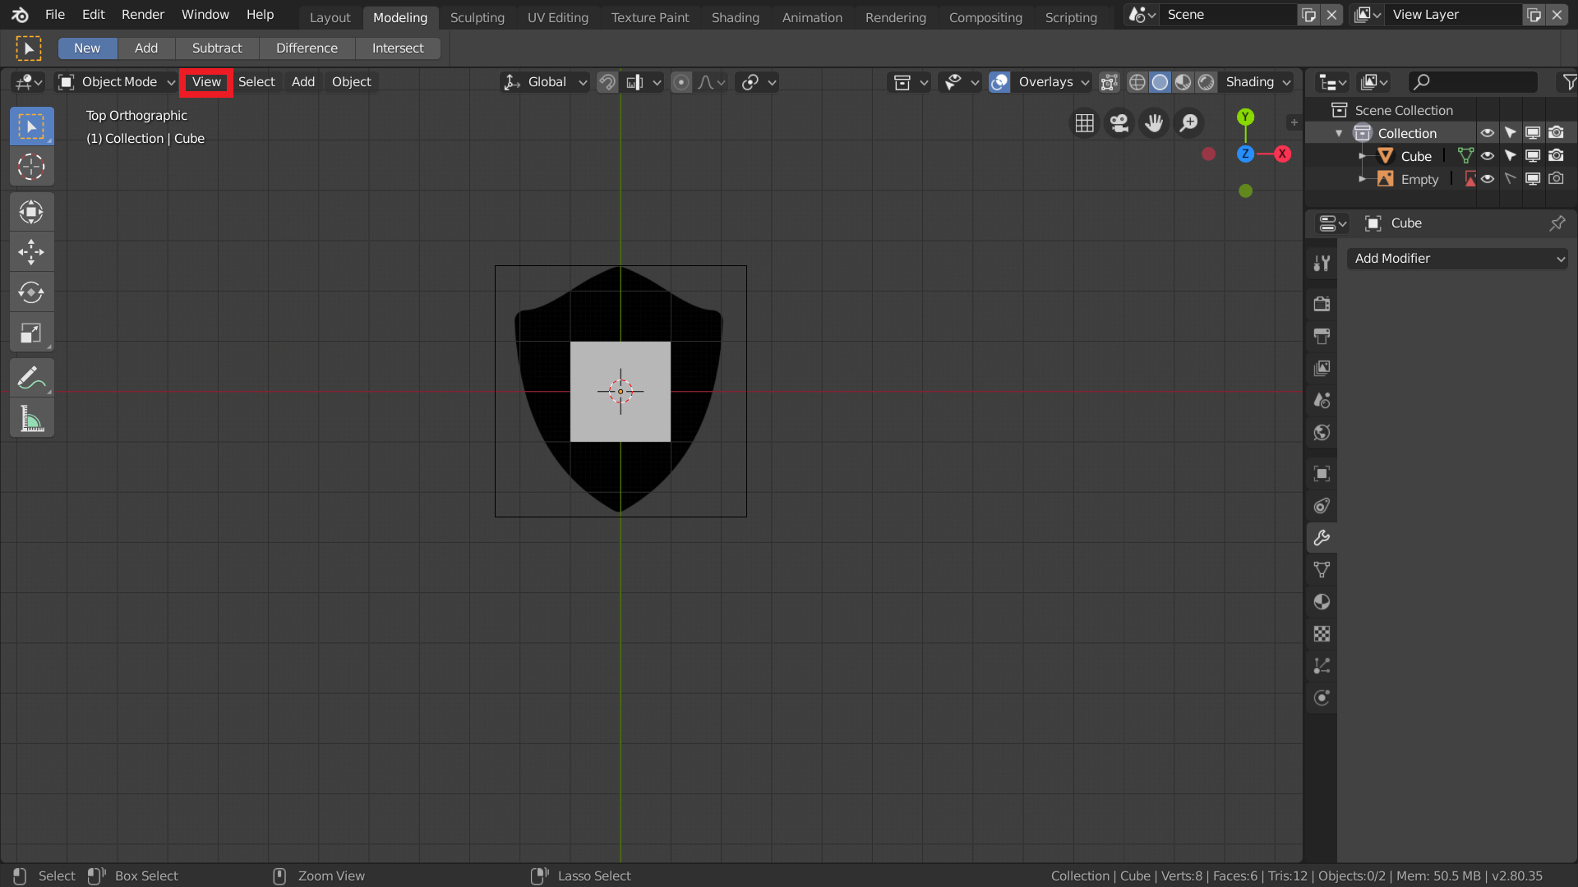
Task: Open the Tool properties tab
Action: 1322,263
